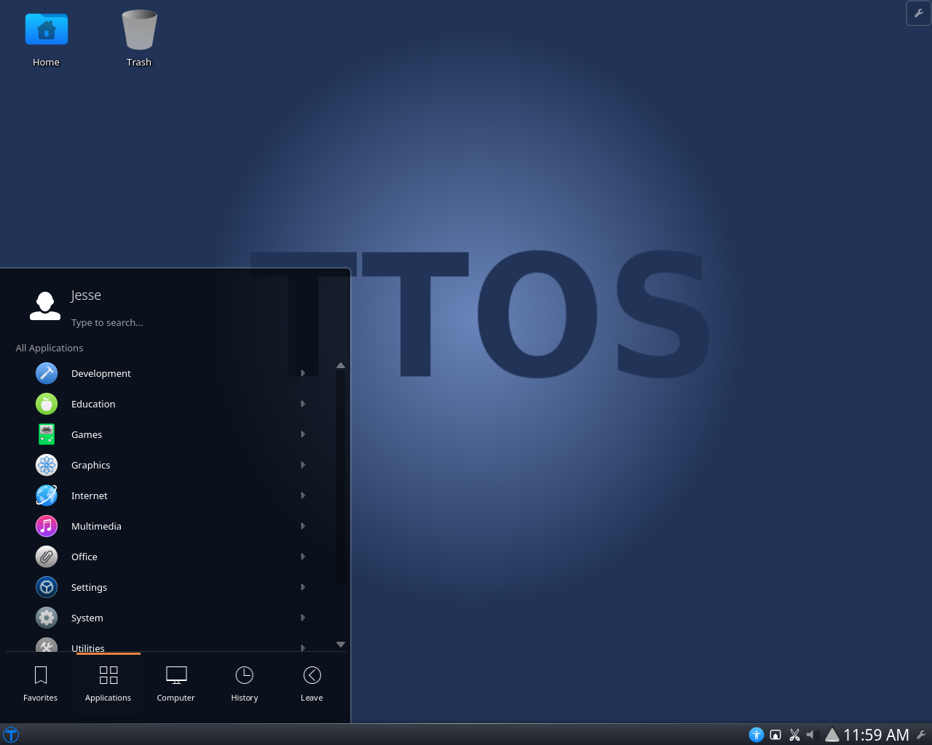
Task: Click the menu scrollbar down arrow
Action: tap(340, 645)
